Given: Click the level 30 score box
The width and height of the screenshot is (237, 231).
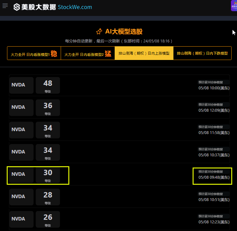Looking at the screenshot, I should [48, 175].
